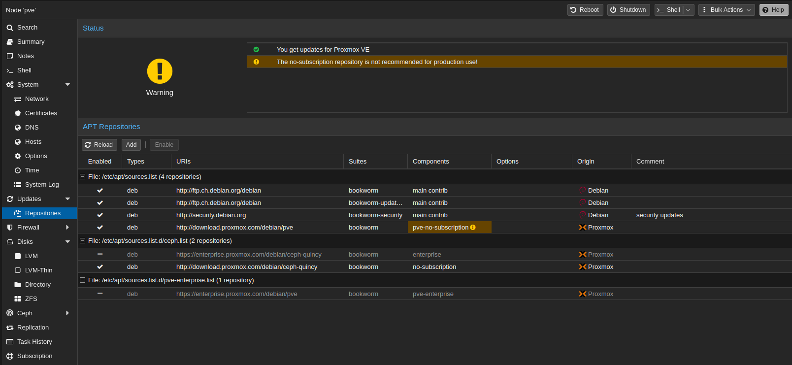Viewport: 792px width, 365px height.
Task: Expand the Ceph sidebar arrow
Action: tap(67, 313)
